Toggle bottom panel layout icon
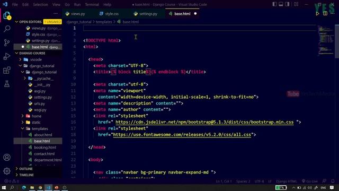The width and height of the screenshot is (339, 191). point(281,4)
